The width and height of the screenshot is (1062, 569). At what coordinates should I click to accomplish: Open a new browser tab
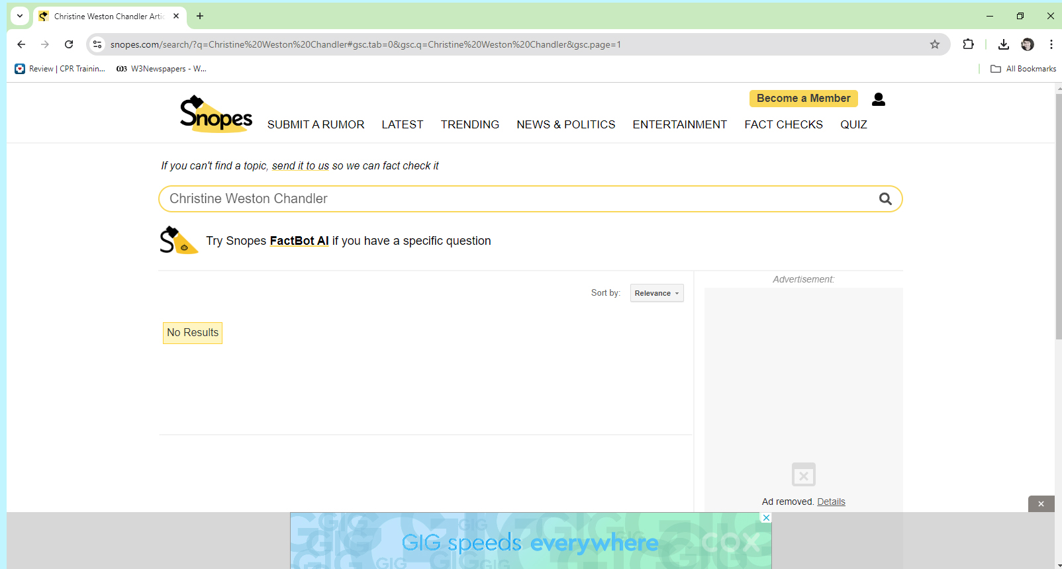coord(200,16)
